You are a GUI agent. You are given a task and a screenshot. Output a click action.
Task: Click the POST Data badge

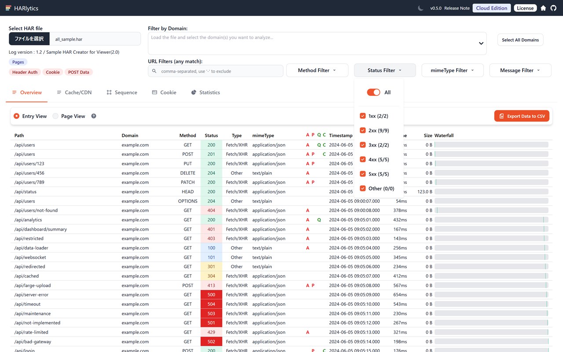(79, 72)
